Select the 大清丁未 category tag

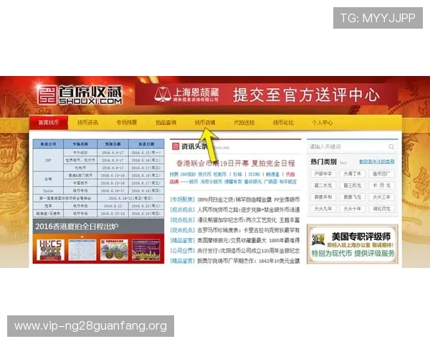click(353, 174)
